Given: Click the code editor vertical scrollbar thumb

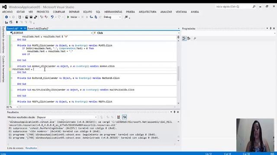Looking at the screenshot, I should [178, 73].
